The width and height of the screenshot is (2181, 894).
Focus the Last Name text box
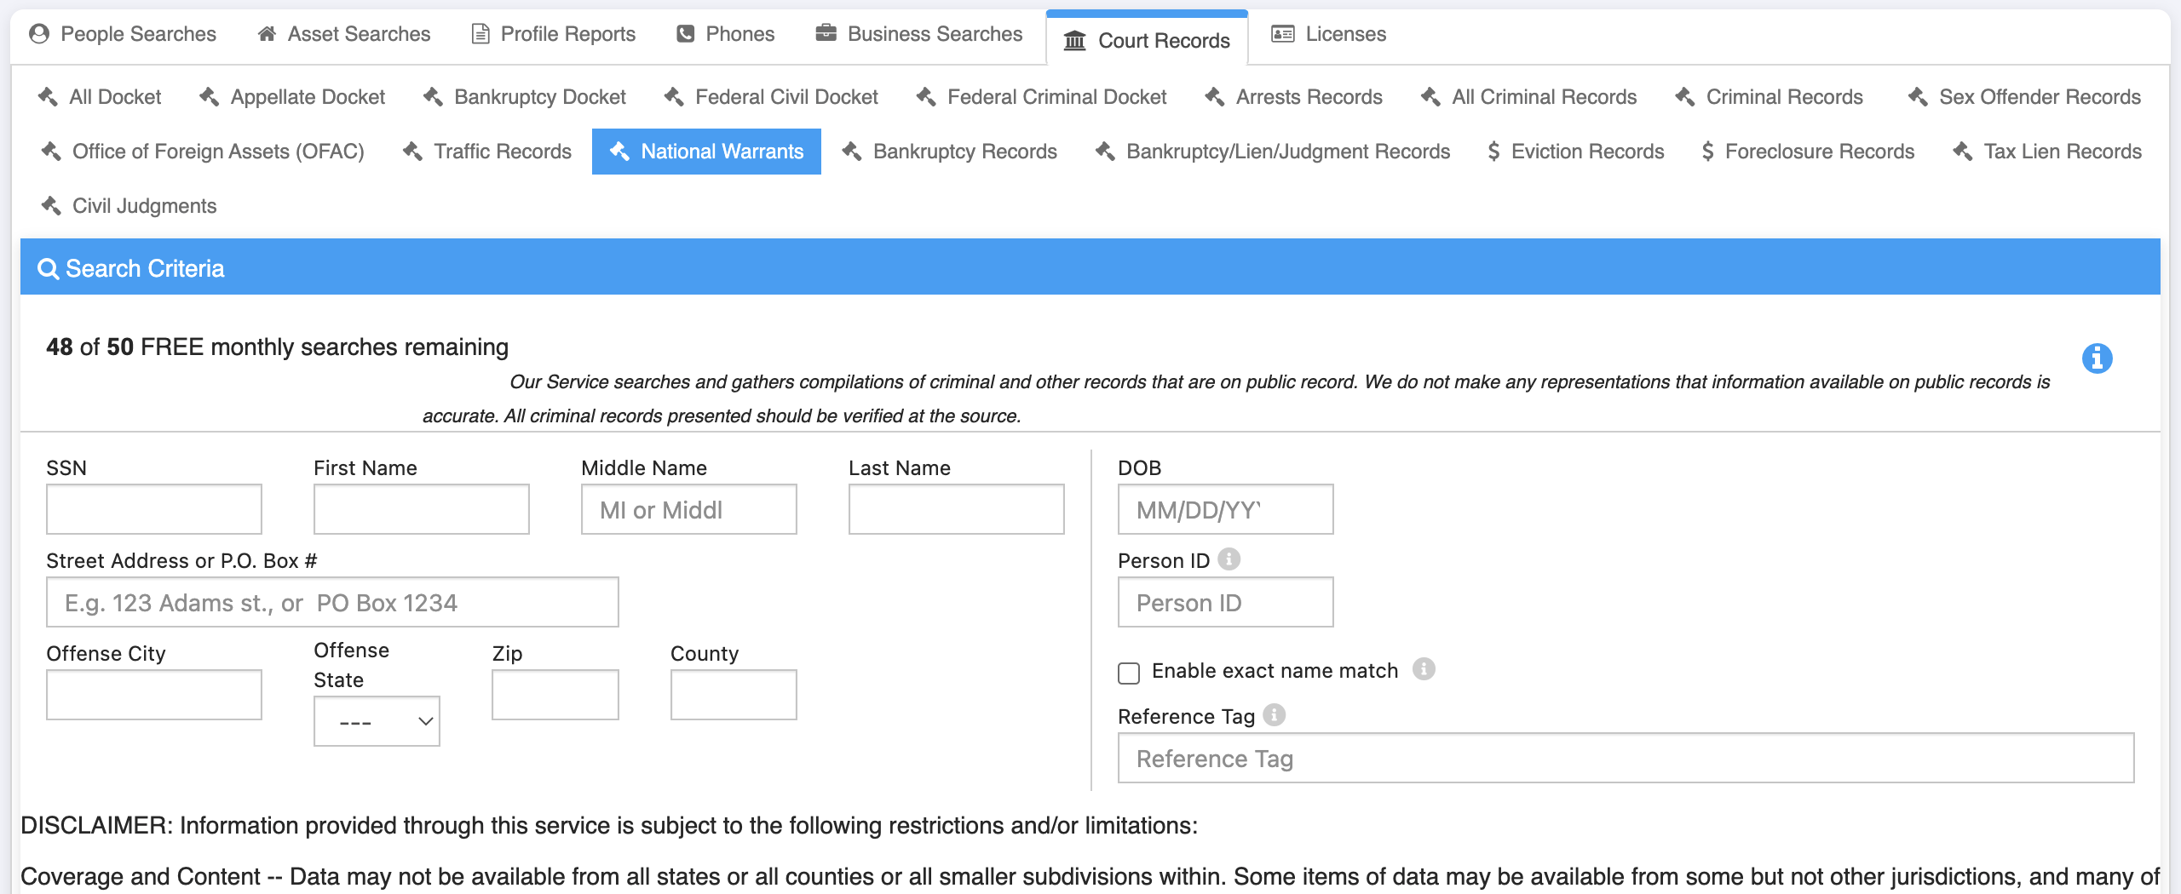tap(956, 509)
